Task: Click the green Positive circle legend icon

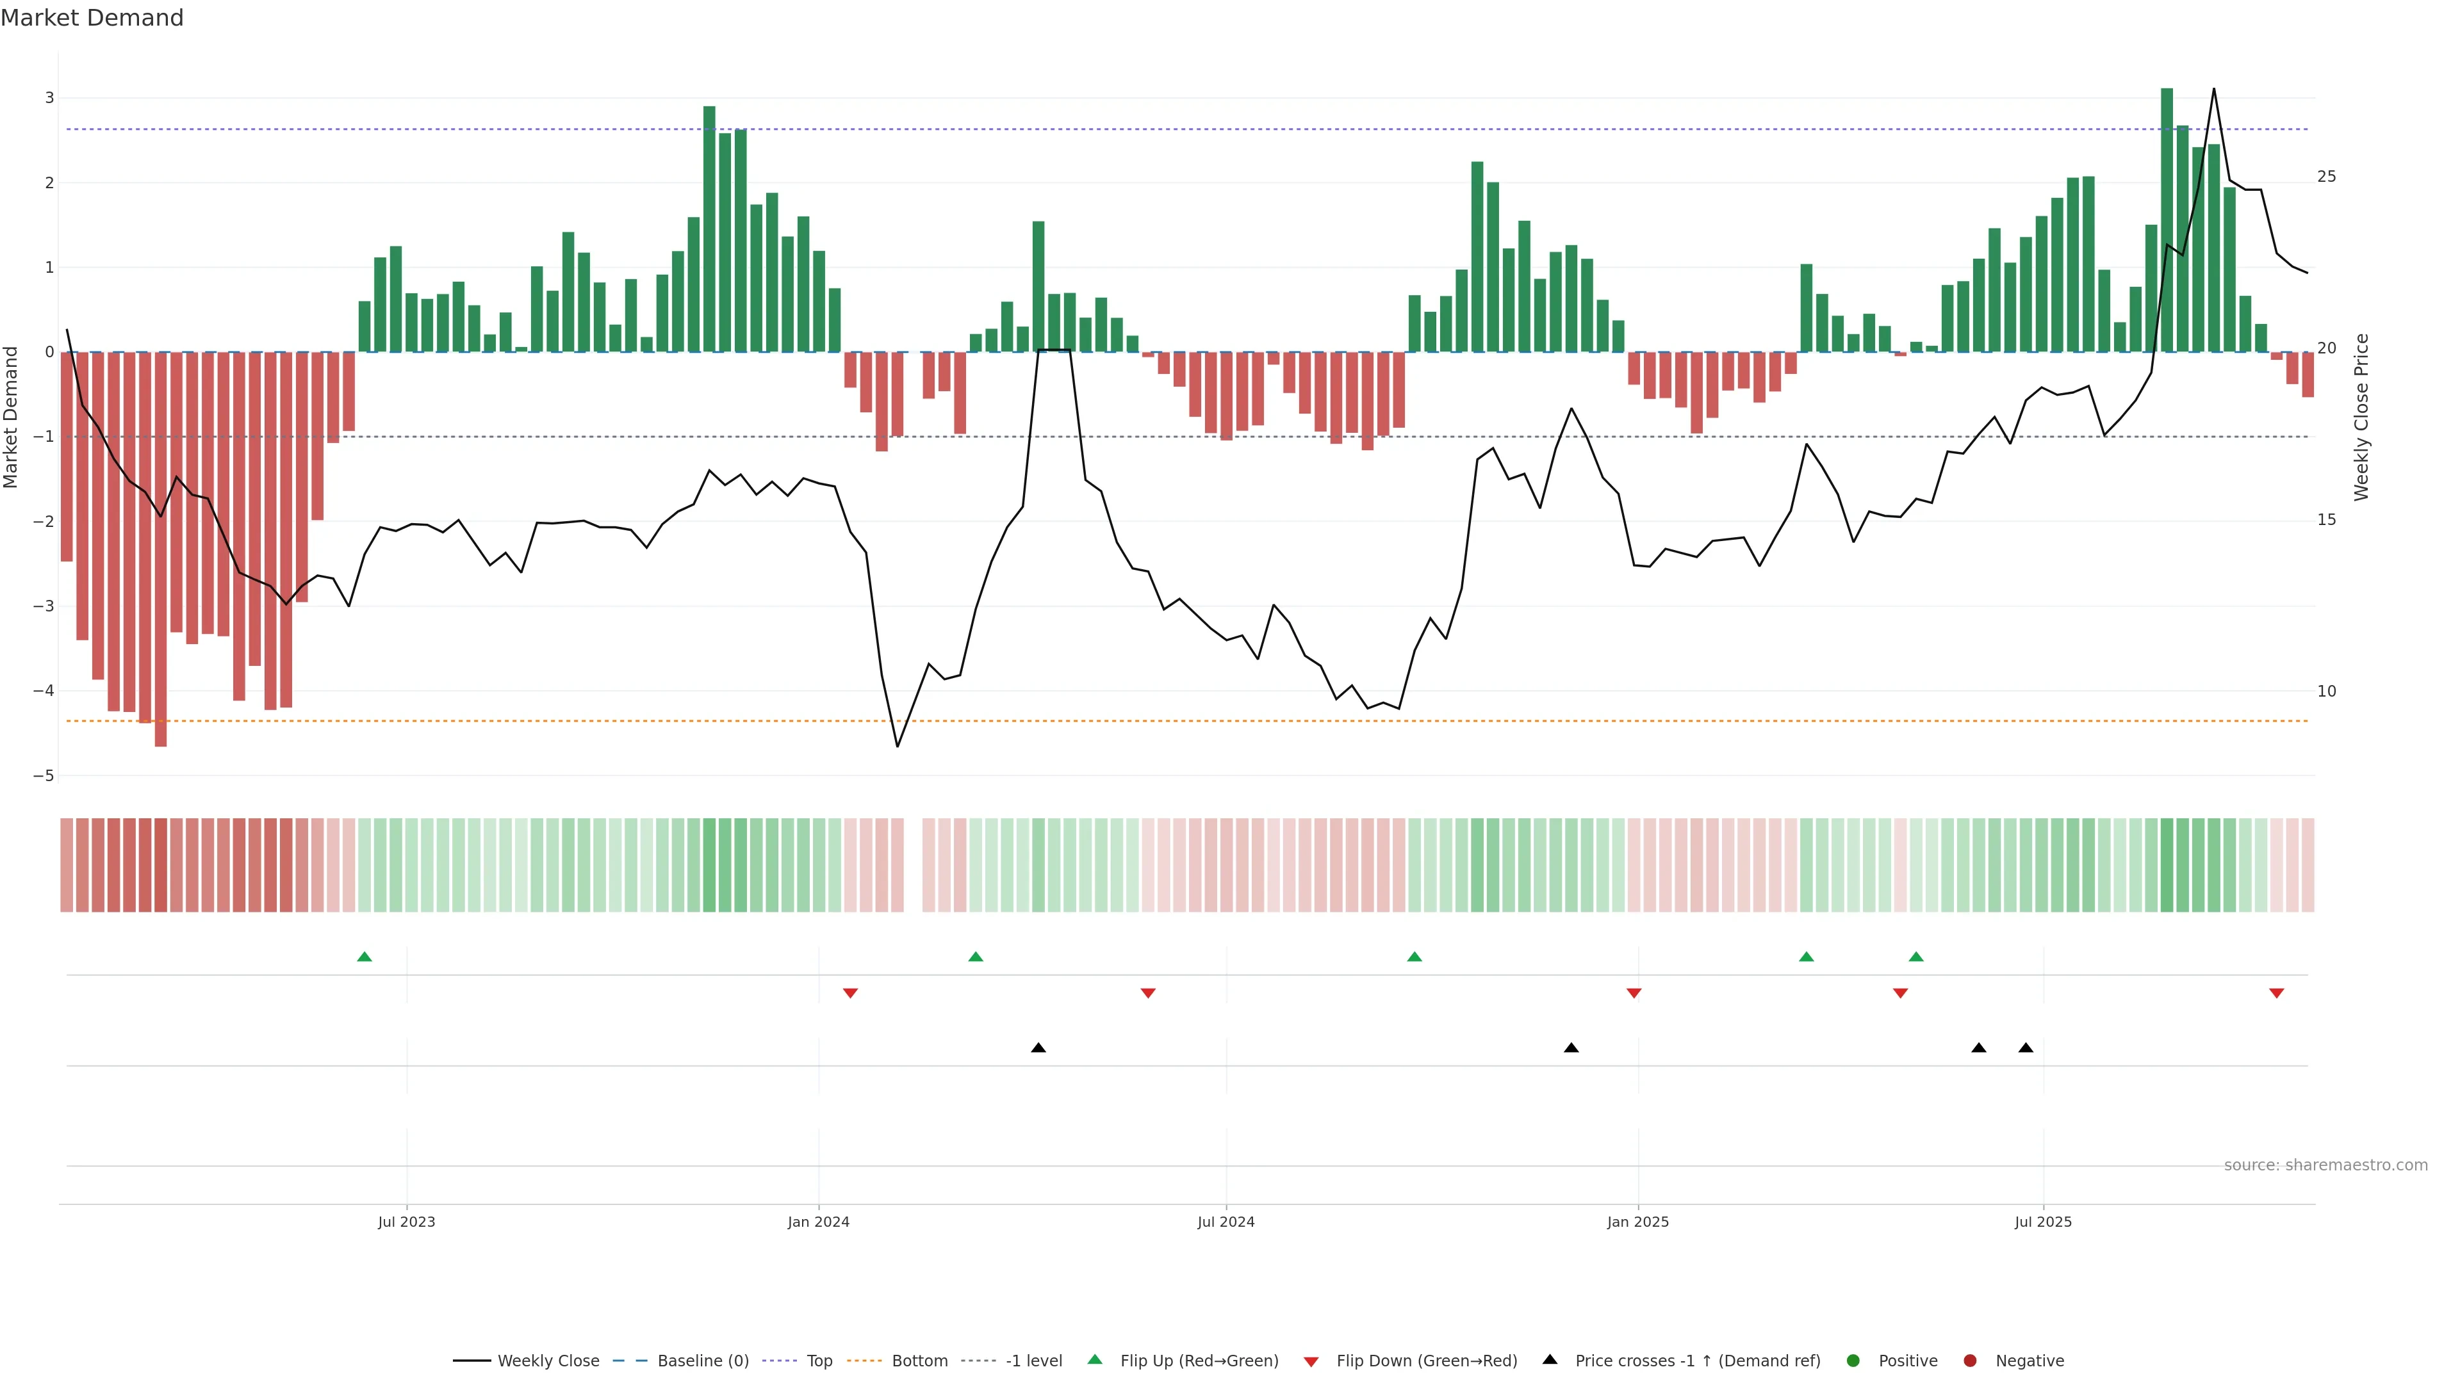Action: 1853,1360
